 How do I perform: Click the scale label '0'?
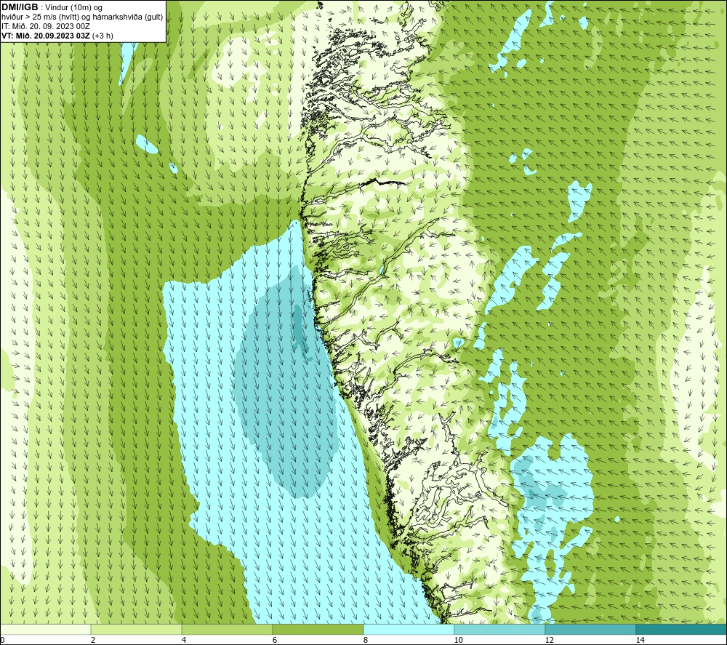pyautogui.click(x=2, y=640)
